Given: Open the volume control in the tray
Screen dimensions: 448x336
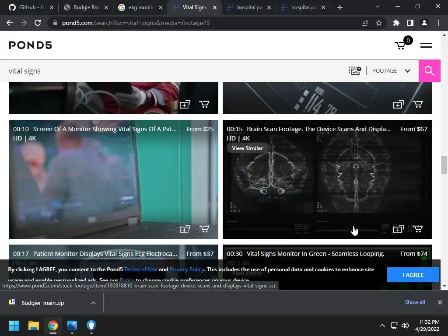Looking at the screenshot, I should tap(405, 325).
